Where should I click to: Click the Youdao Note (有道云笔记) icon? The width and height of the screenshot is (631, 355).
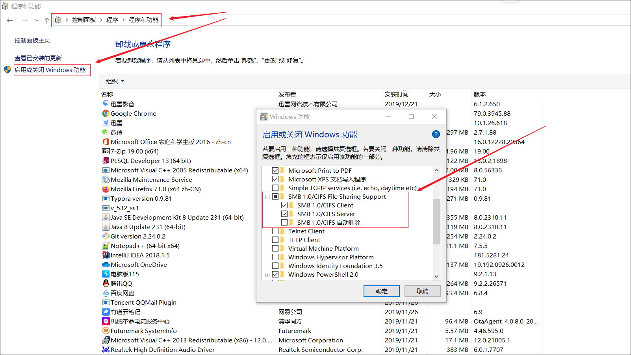pyautogui.click(x=106, y=312)
